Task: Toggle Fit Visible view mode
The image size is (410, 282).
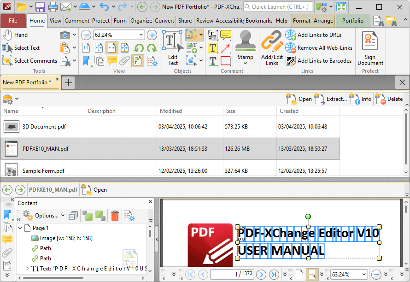Action: (125, 48)
